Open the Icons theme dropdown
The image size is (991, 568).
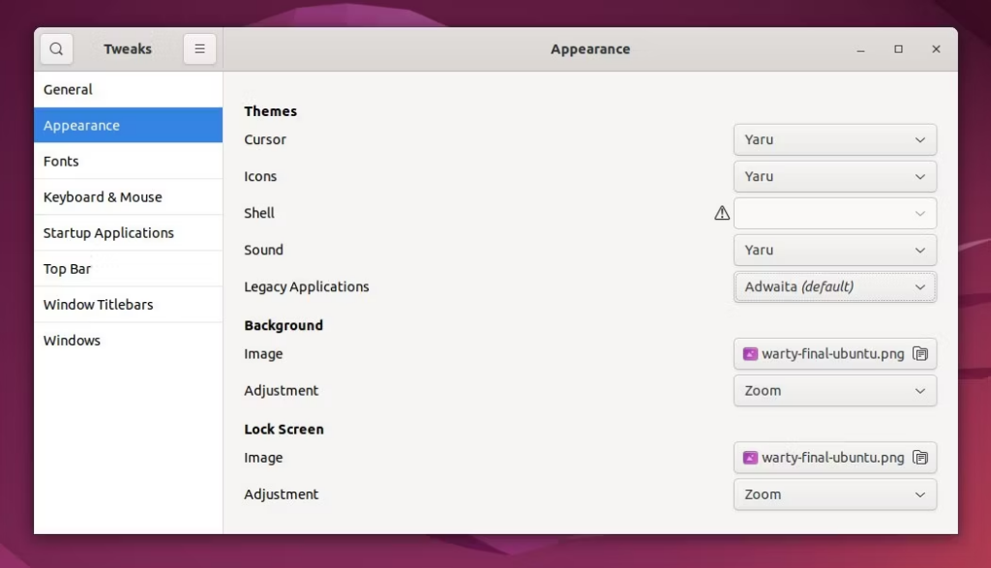tap(835, 176)
